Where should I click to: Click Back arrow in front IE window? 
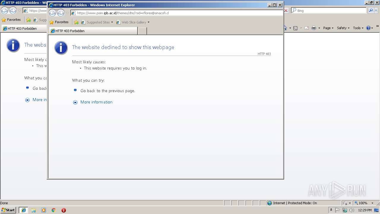tap(52, 13)
